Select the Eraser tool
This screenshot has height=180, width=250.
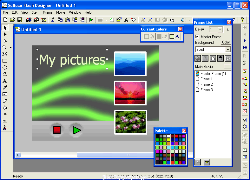(5, 101)
